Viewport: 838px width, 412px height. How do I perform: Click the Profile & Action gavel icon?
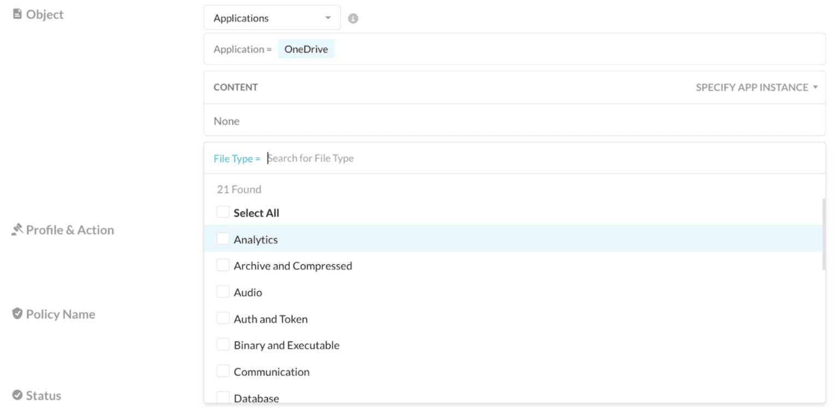click(x=17, y=229)
